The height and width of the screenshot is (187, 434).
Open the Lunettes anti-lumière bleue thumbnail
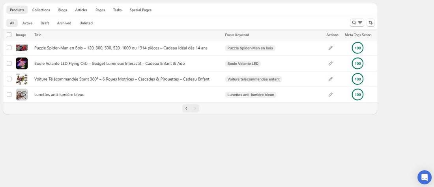tap(22, 94)
